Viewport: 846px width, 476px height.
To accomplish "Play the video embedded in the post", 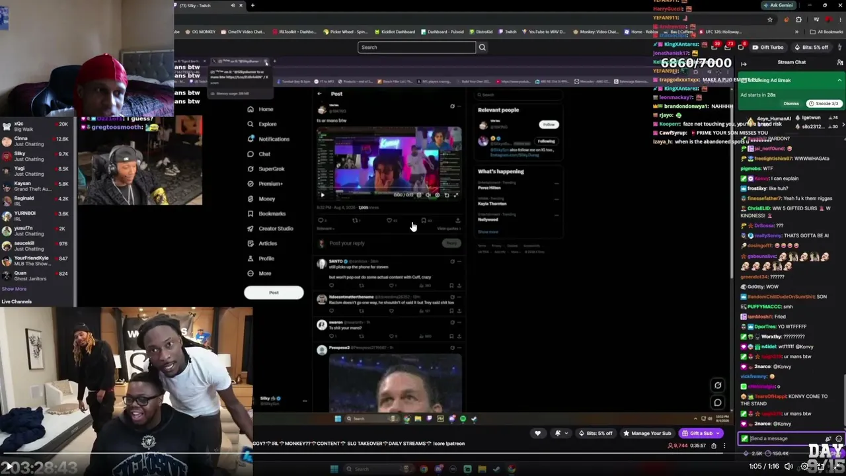I will click(323, 195).
